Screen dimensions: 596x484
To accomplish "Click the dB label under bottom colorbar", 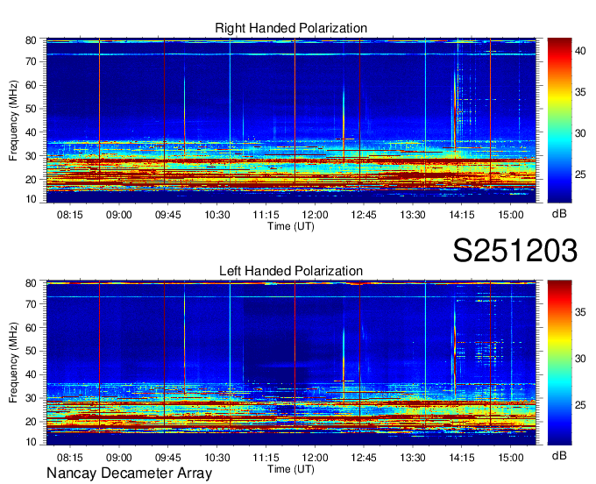I will point(558,456).
